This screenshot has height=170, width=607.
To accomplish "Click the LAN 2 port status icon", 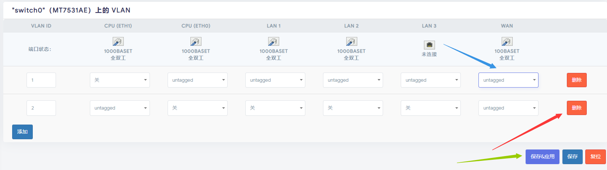I will point(351,41).
